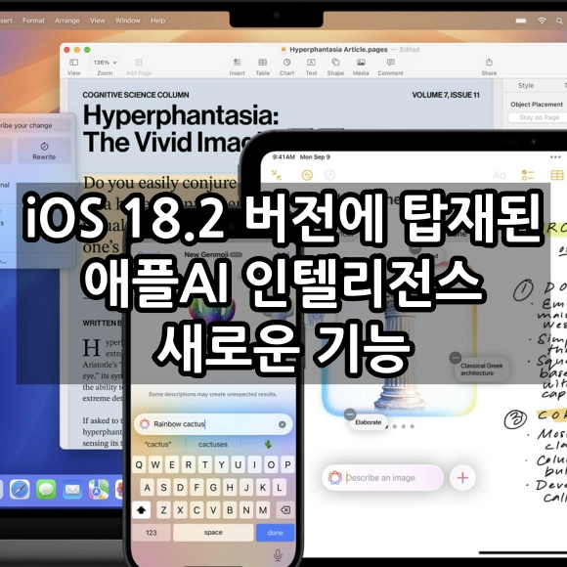Choose the cactuses keyboard suggestion

coord(213,445)
